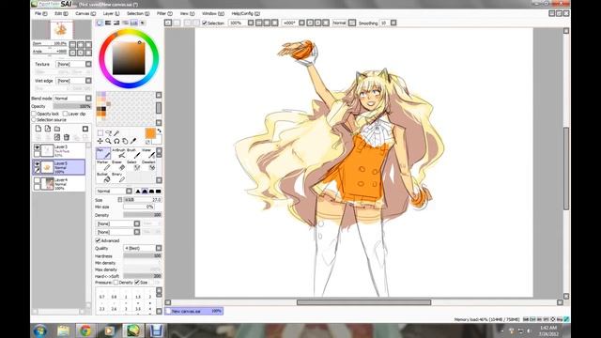This screenshot has width=601, height=338.
Task: Open the File menu
Action: click(41, 13)
